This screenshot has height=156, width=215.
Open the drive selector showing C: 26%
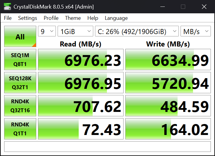tap(137, 31)
